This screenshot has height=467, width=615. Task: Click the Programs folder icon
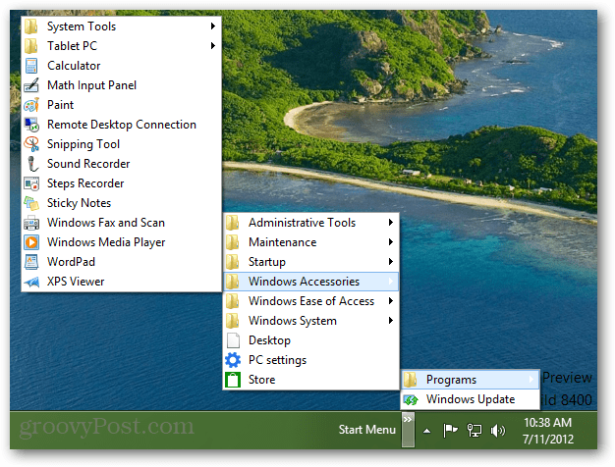(x=411, y=380)
